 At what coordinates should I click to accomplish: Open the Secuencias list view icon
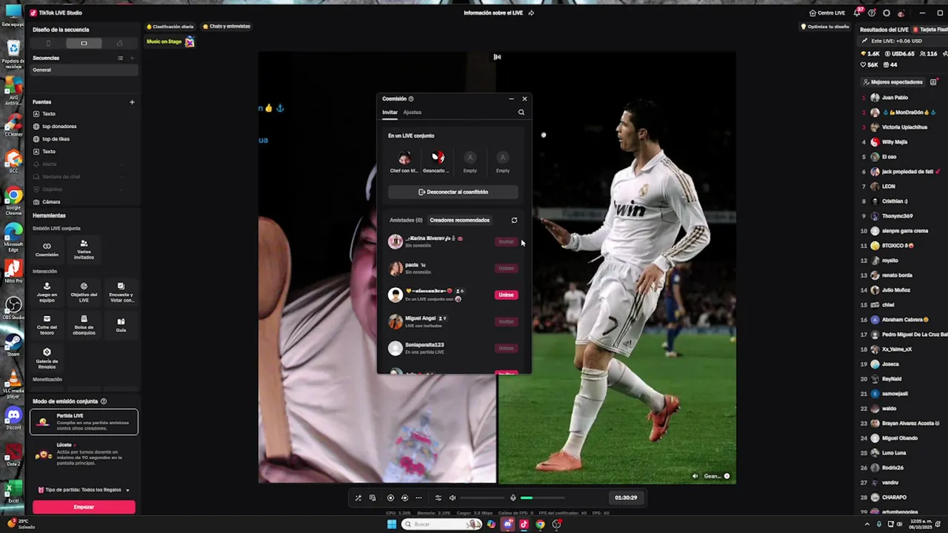coord(120,58)
